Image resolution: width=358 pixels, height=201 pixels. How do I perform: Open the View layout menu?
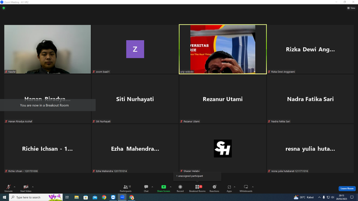(351, 8)
